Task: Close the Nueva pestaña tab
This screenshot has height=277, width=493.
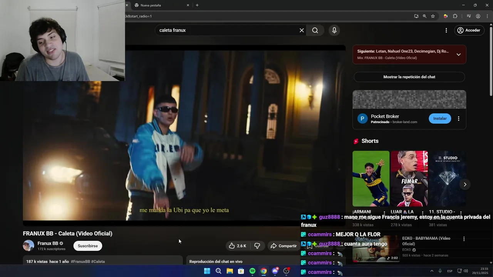Action: point(188,5)
